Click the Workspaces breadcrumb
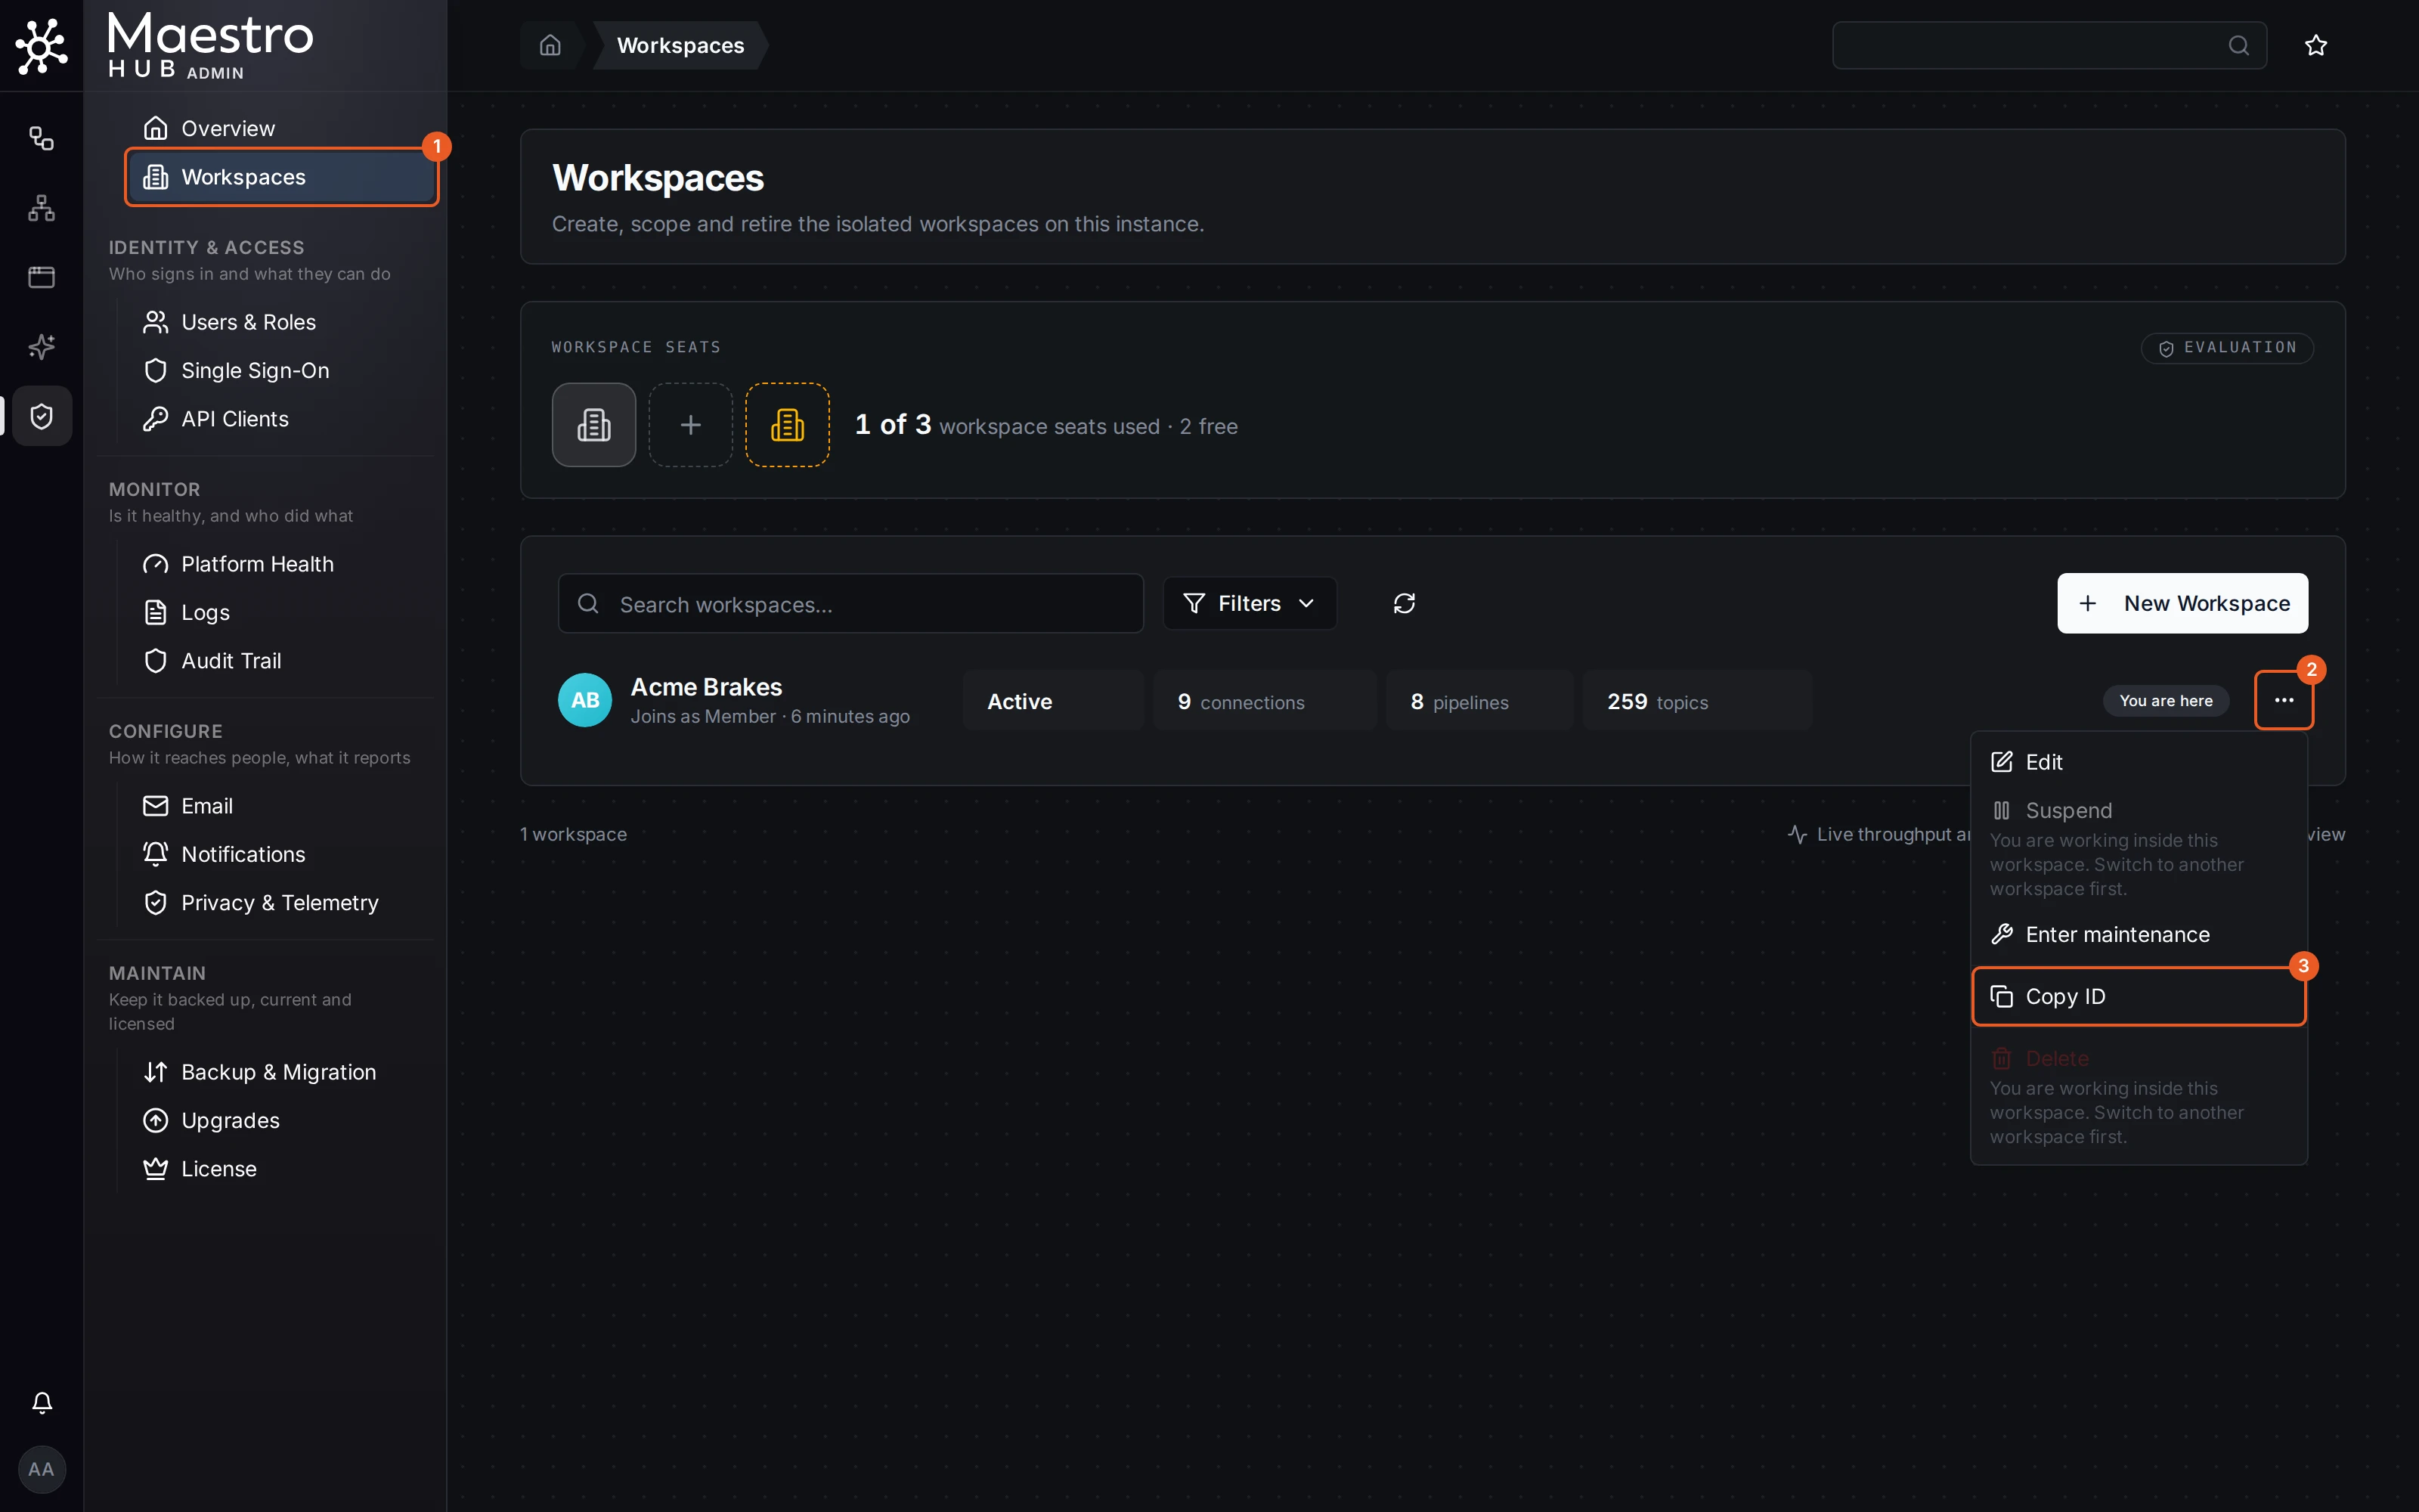Image resolution: width=2419 pixels, height=1512 pixels. [x=680, y=45]
